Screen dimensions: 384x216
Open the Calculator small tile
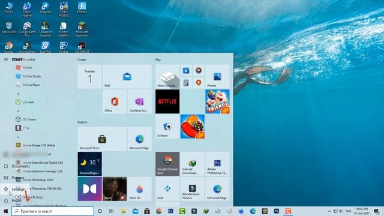tap(186, 83)
